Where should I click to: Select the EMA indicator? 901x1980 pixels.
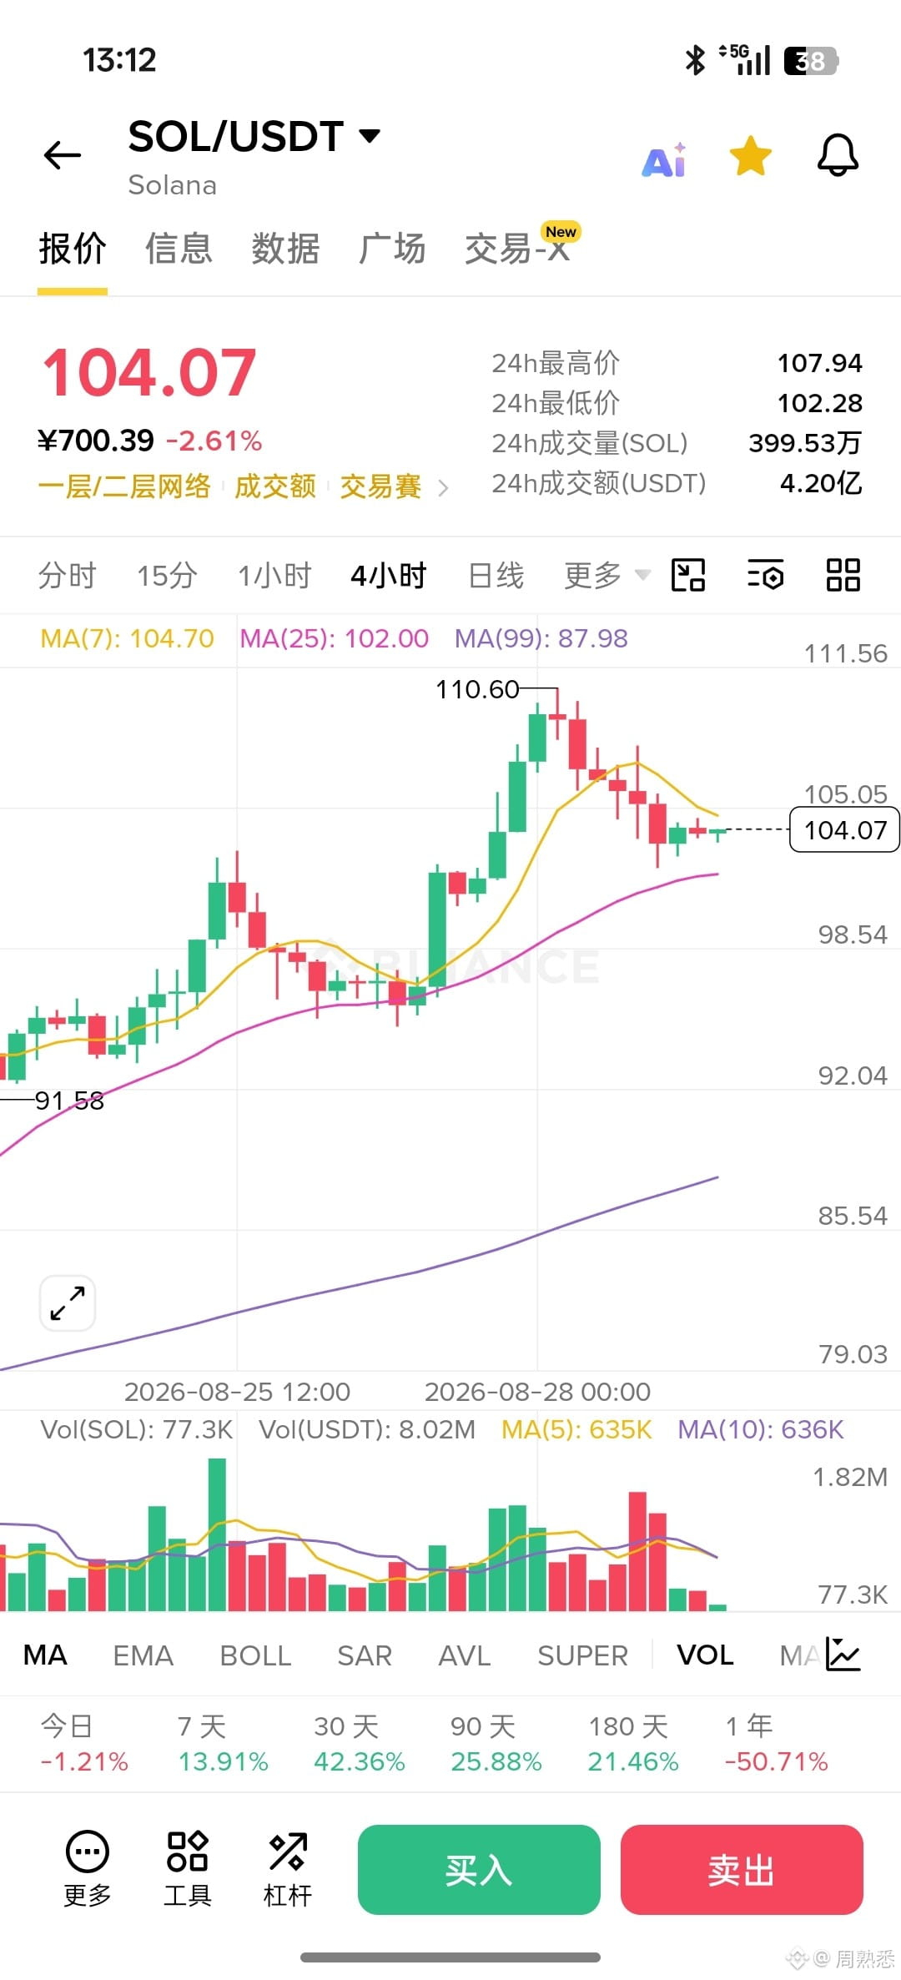pos(143,1655)
